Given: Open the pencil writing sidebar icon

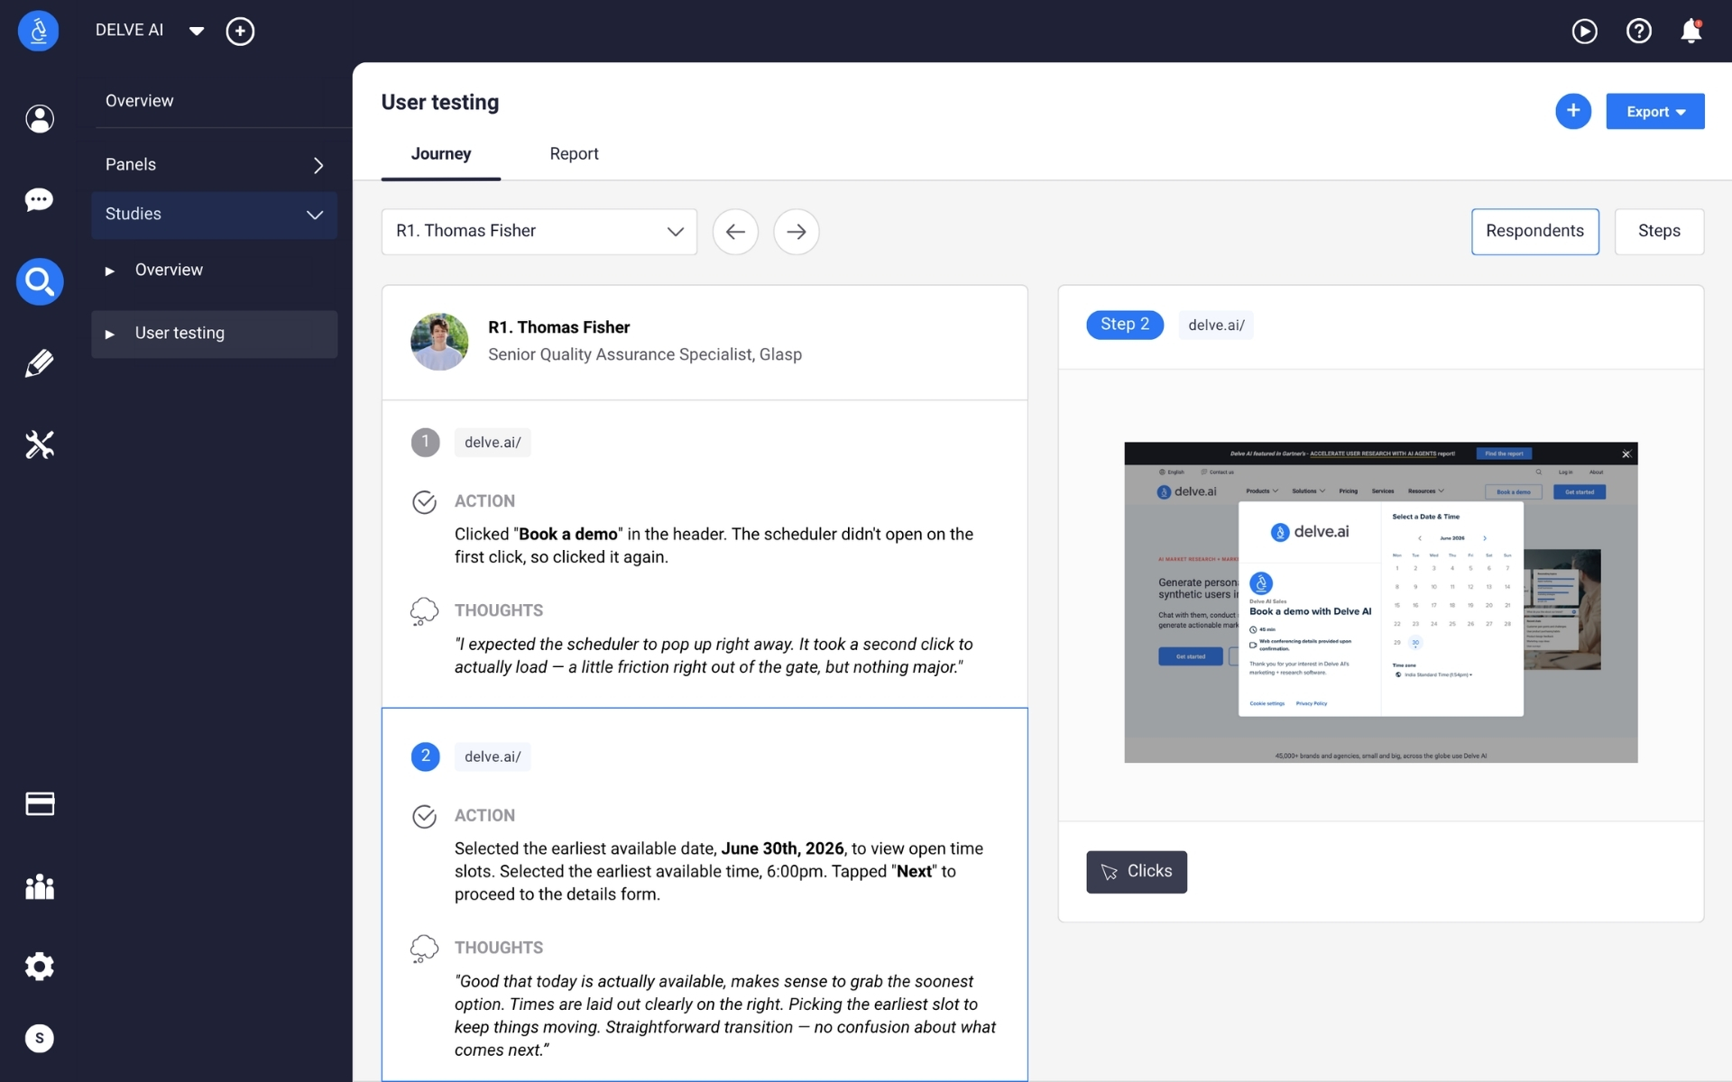Looking at the screenshot, I should point(39,363).
